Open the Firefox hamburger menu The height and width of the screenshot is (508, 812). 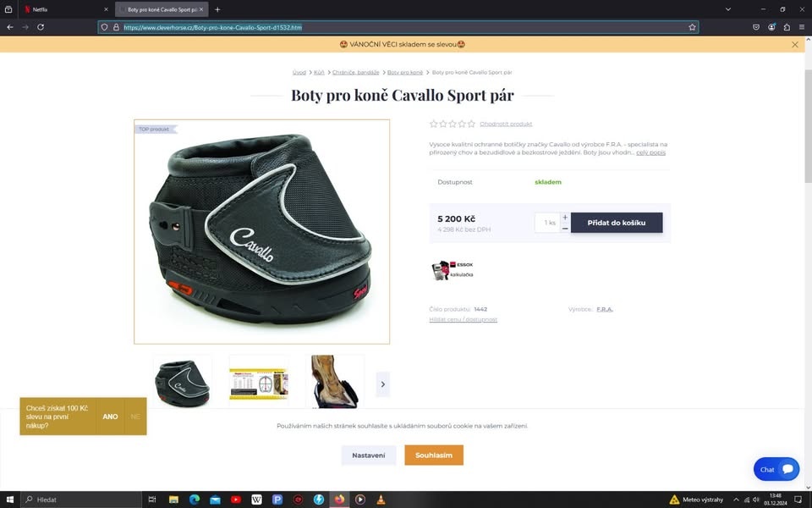pyautogui.click(x=802, y=27)
